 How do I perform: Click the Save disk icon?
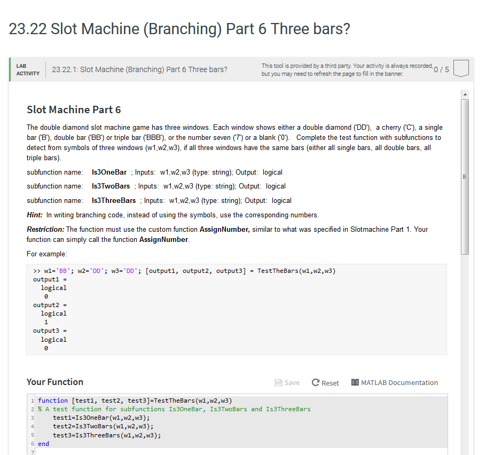tap(279, 382)
